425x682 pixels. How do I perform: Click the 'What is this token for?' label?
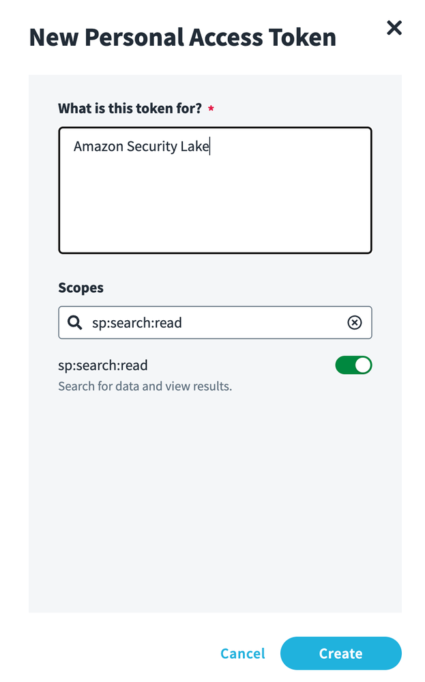tap(130, 109)
